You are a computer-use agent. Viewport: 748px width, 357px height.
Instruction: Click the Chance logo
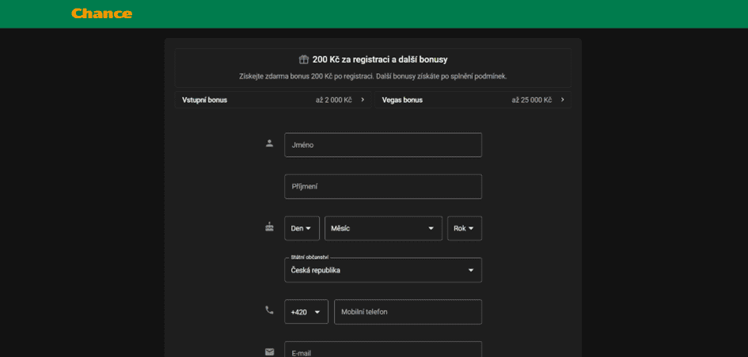click(x=101, y=13)
